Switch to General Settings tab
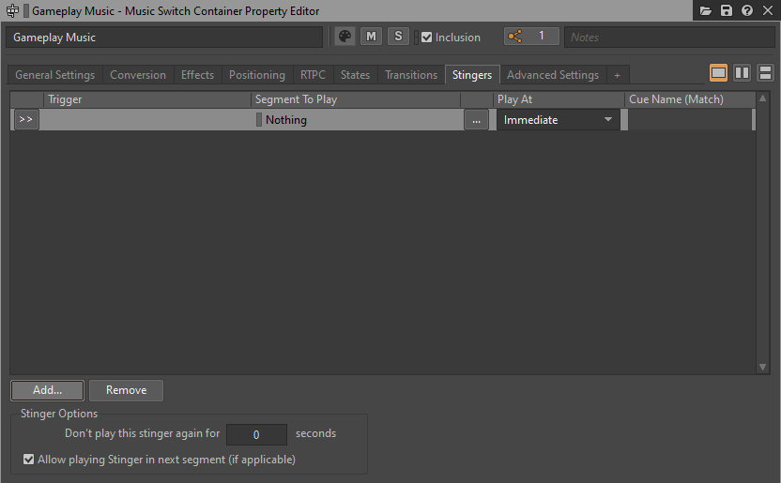 [x=54, y=75]
